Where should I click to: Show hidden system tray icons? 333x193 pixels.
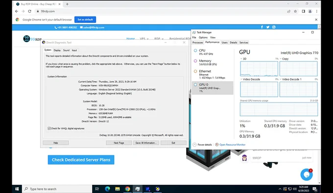[x=280, y=189]
